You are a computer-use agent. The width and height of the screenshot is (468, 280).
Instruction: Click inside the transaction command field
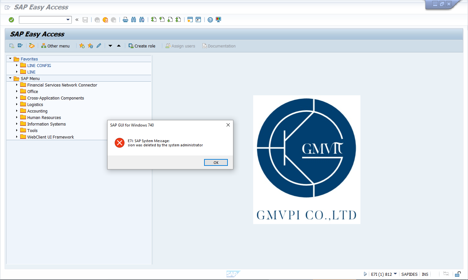(43, 20)
